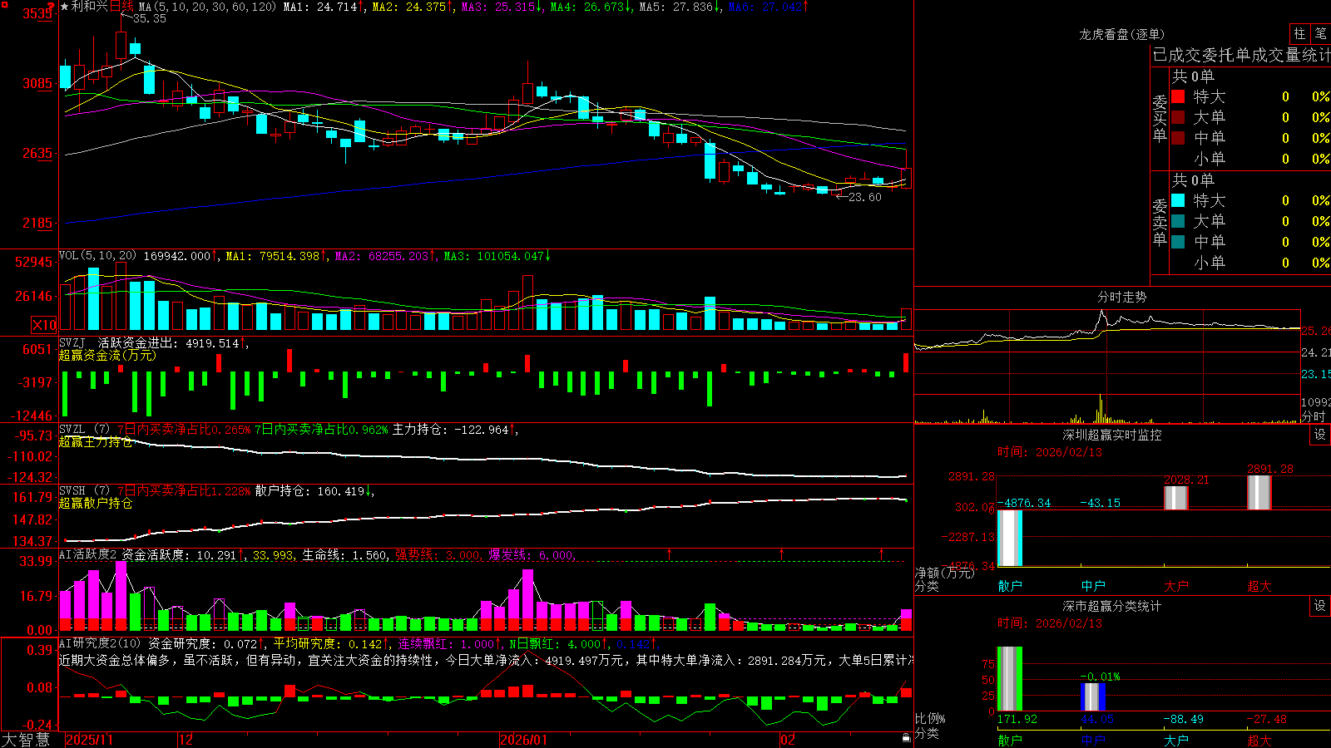Select the 深圳超赢实时监控 panel title
Image resolution: width=1331 pixels, height=748 pixels.
1112,435
